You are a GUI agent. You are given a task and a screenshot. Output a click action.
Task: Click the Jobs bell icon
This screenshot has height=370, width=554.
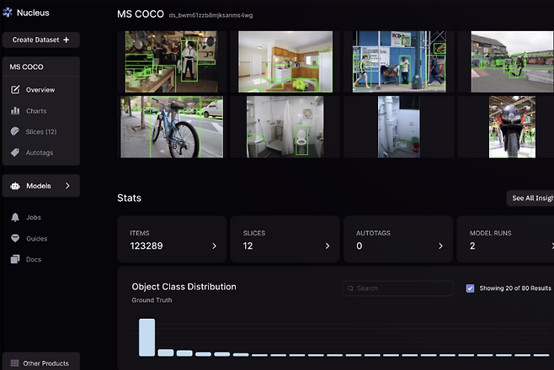tap(15, 217)
